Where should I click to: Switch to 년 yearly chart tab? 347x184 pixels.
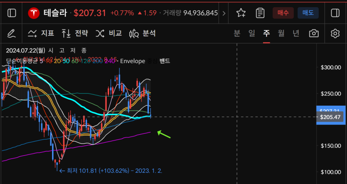(296, 33)
